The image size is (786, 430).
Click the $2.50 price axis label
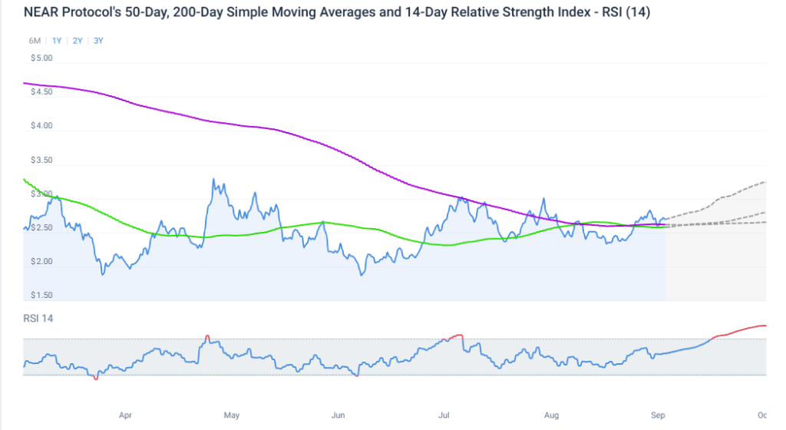(x=41, y=227)
